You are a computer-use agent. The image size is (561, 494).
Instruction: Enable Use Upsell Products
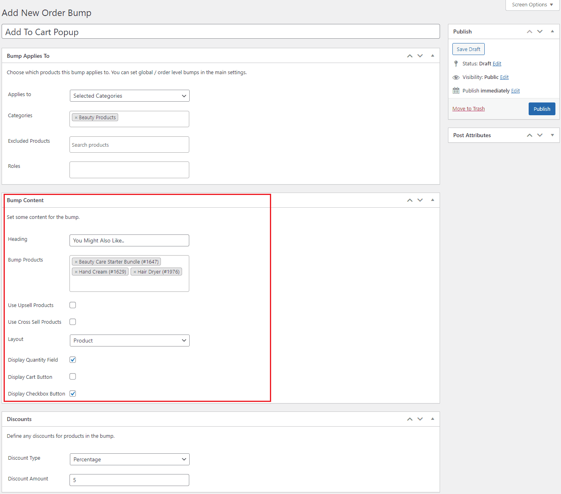(x=72, y=305)
